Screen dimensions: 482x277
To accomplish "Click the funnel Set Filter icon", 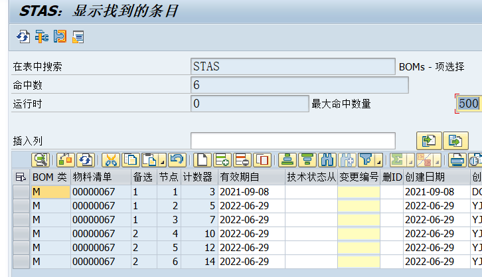I will (366, 160).
